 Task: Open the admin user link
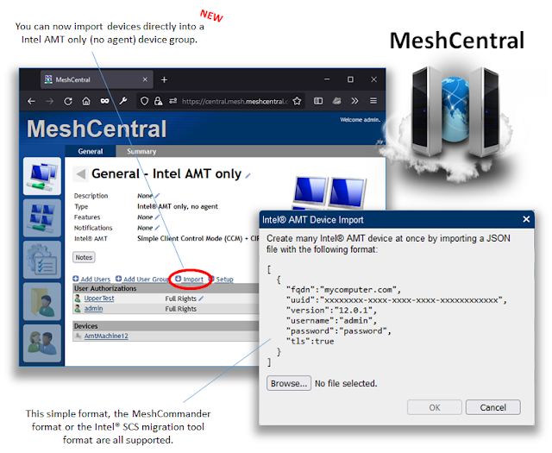pyautogui.click(x=93, y=309)
